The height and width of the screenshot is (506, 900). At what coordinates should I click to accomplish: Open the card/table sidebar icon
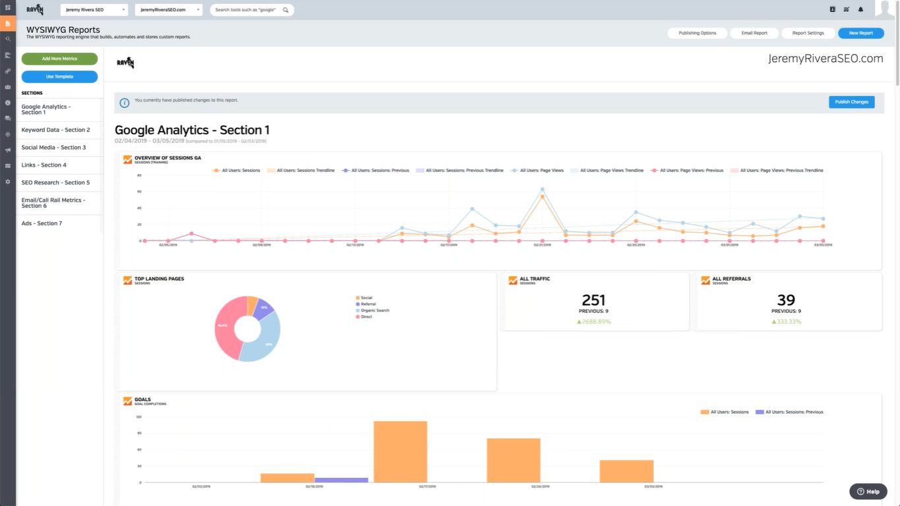[8, 165]
